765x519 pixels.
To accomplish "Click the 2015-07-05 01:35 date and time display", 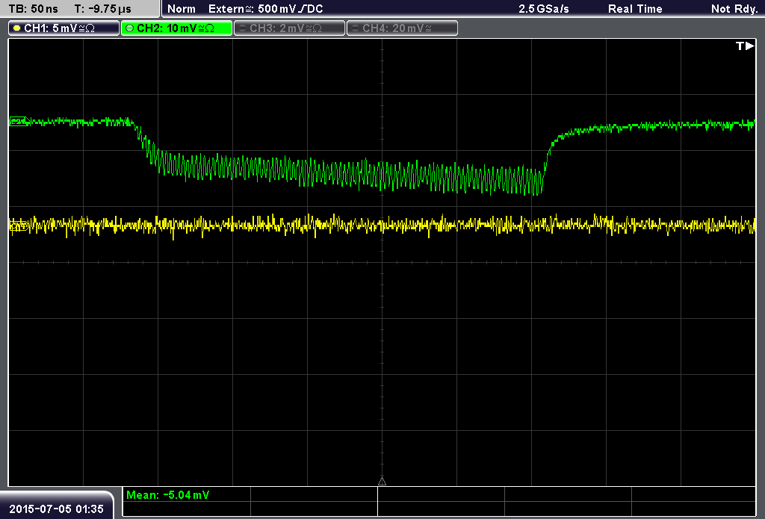I will tap(56, 509).
